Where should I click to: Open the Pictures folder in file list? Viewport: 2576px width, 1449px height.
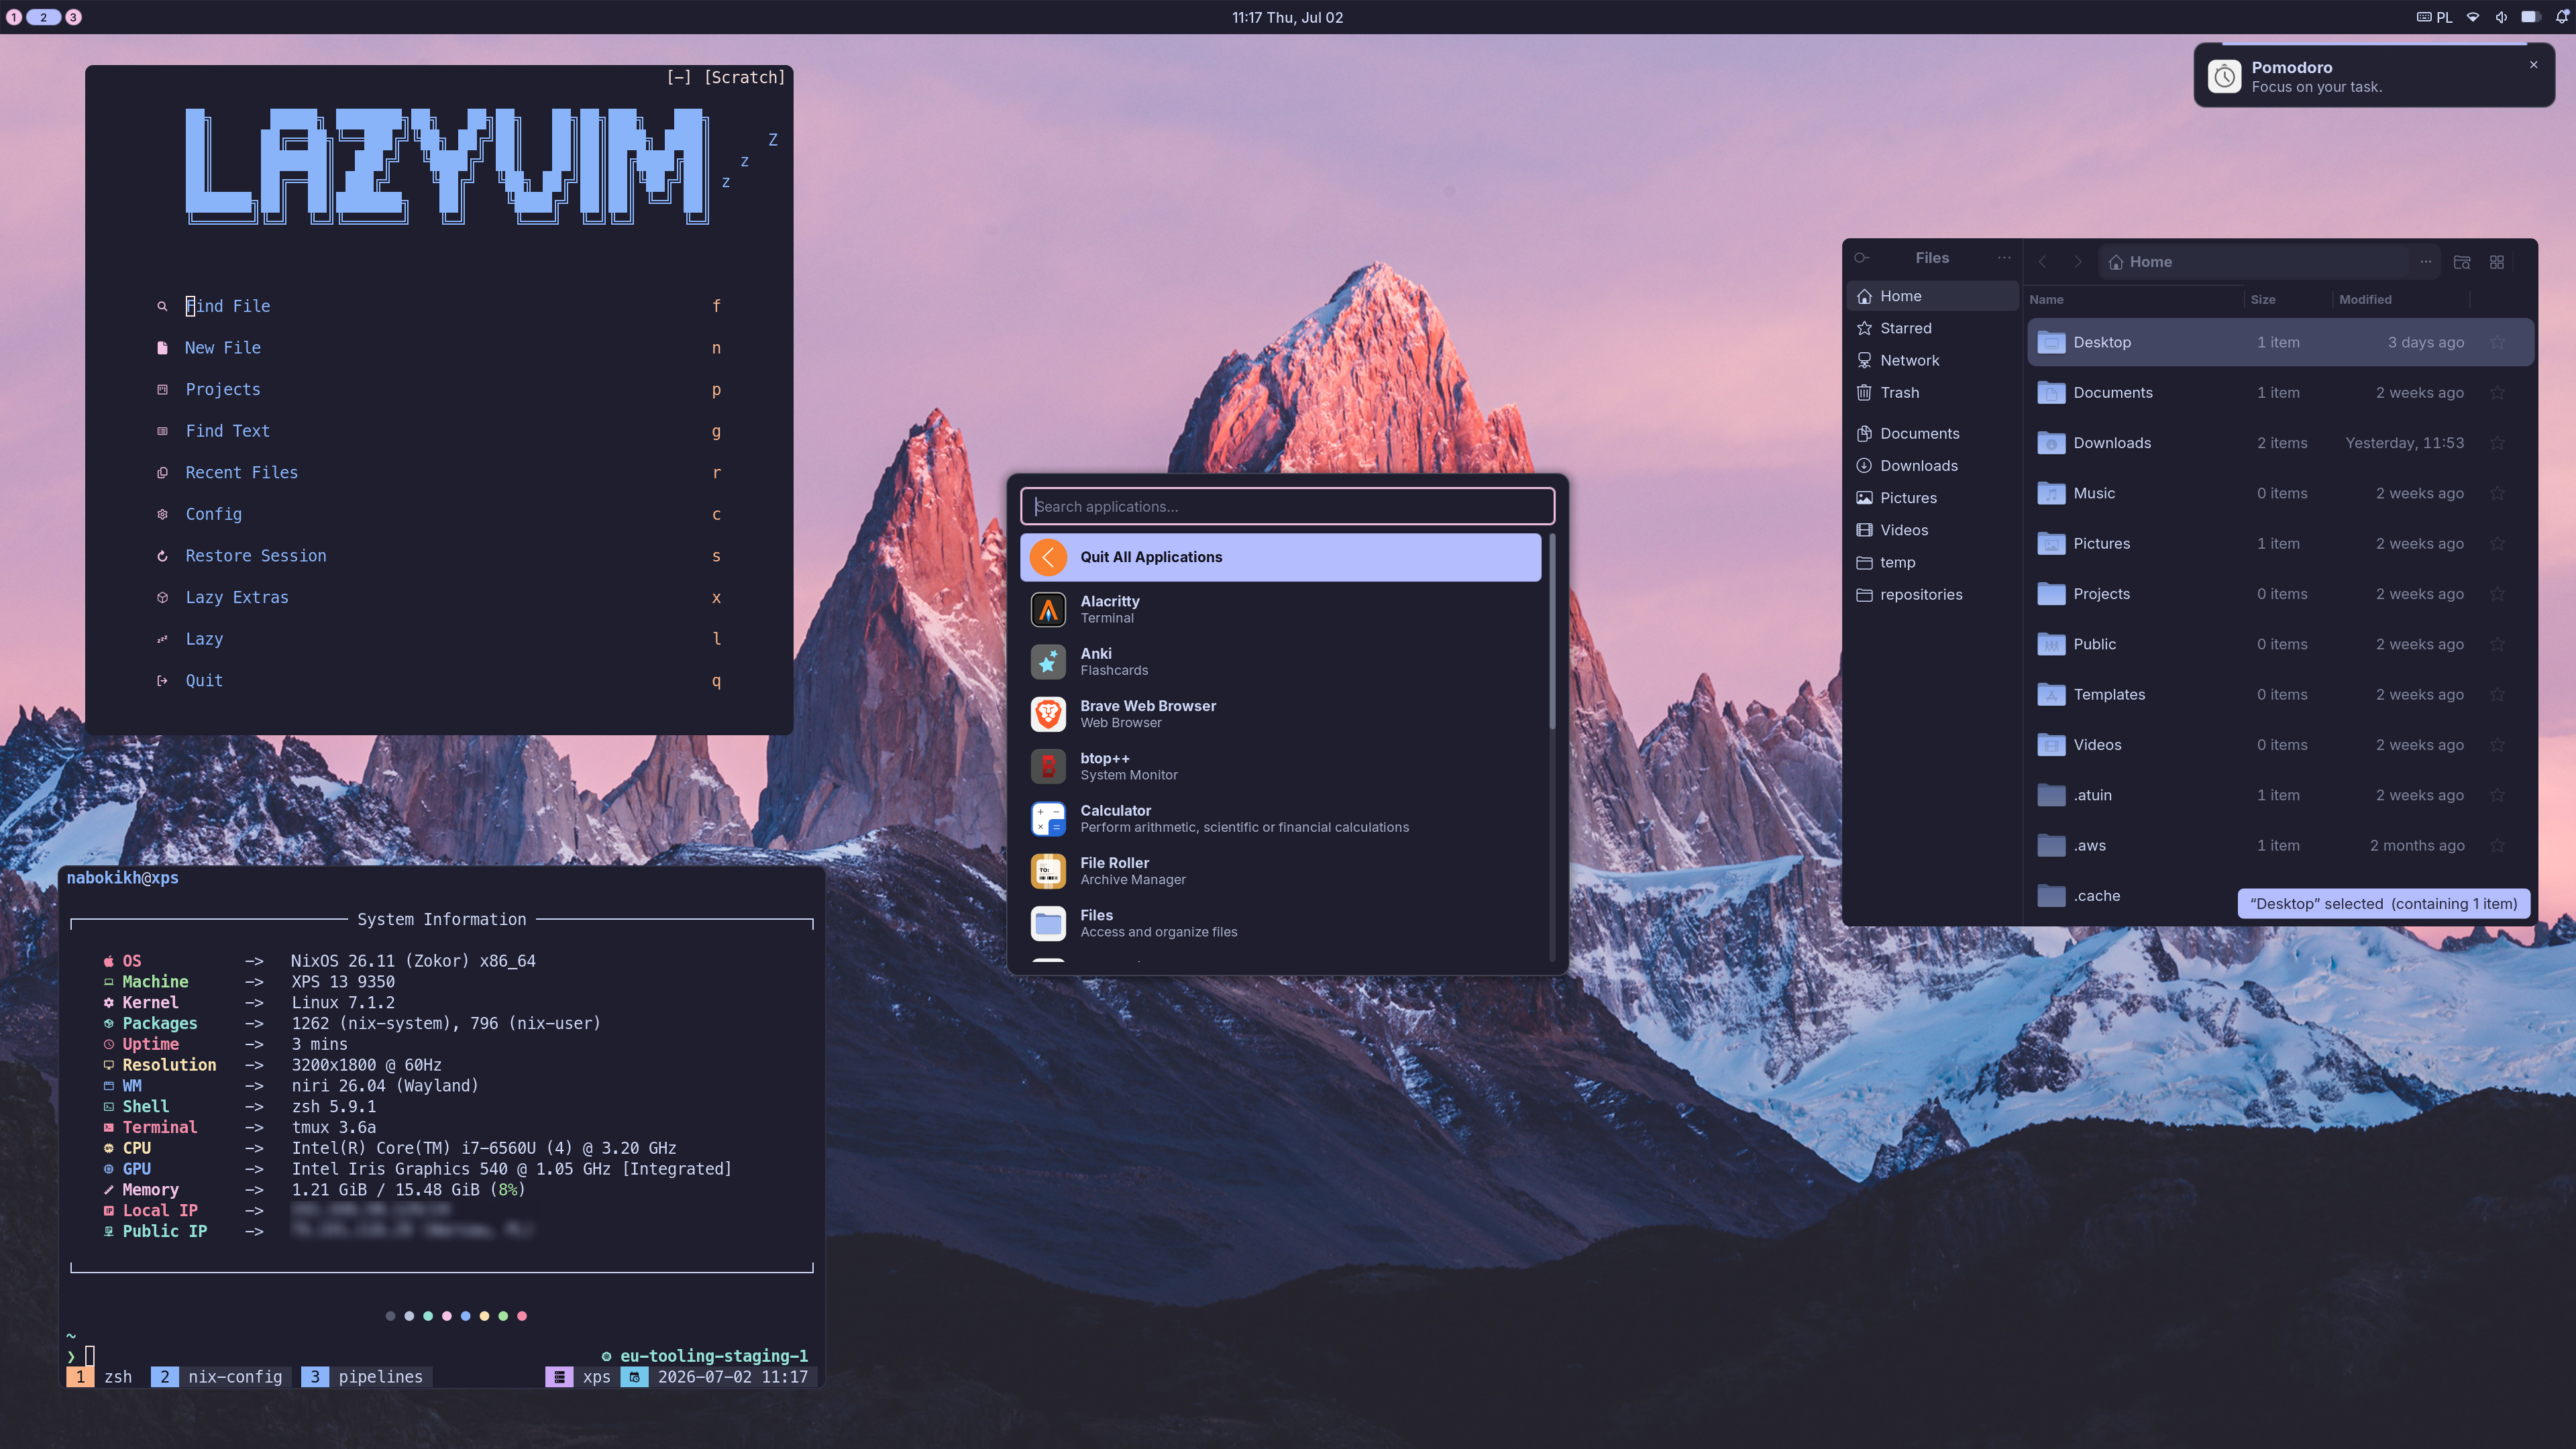coord(2280,544)
